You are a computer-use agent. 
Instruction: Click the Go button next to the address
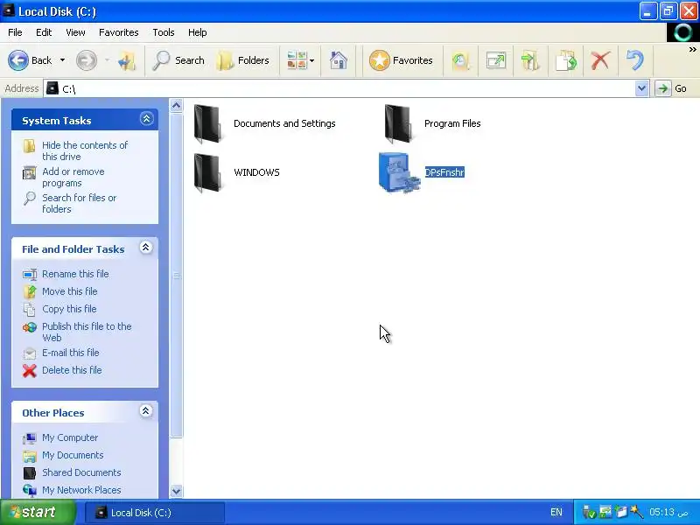click(671, 88)
